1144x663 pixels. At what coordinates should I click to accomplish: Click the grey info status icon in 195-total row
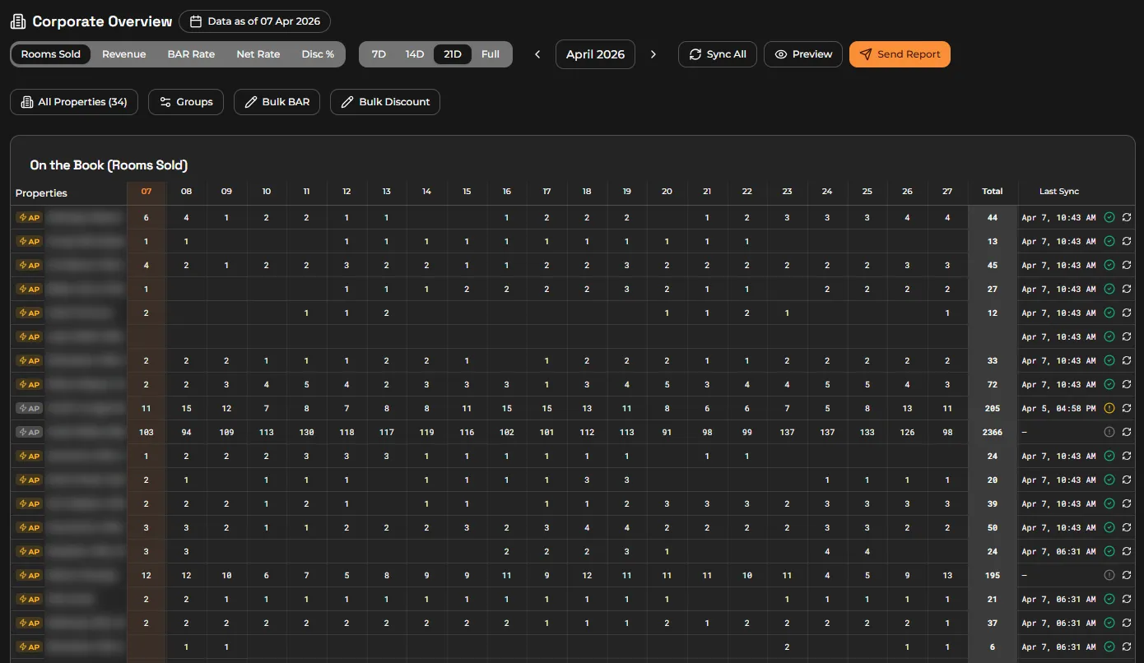point(1109,576)
